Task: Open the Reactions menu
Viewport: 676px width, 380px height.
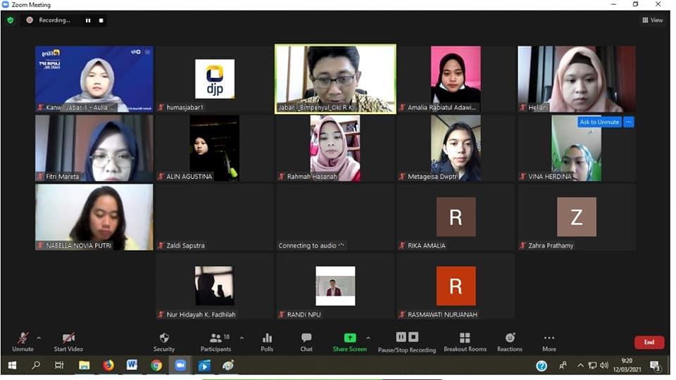Action: point(510,338)
